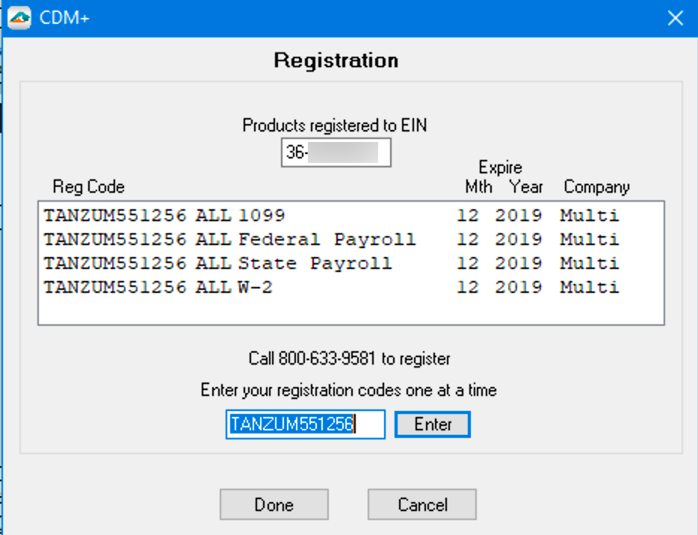Screen dimensions: 698x535
Task: Select the 1099 registration row
Action: [331, 216]
